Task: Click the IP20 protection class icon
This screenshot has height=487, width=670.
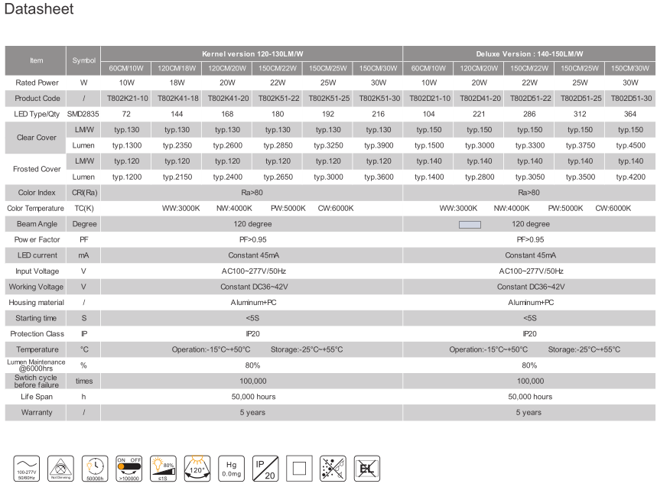Action: 265,470
